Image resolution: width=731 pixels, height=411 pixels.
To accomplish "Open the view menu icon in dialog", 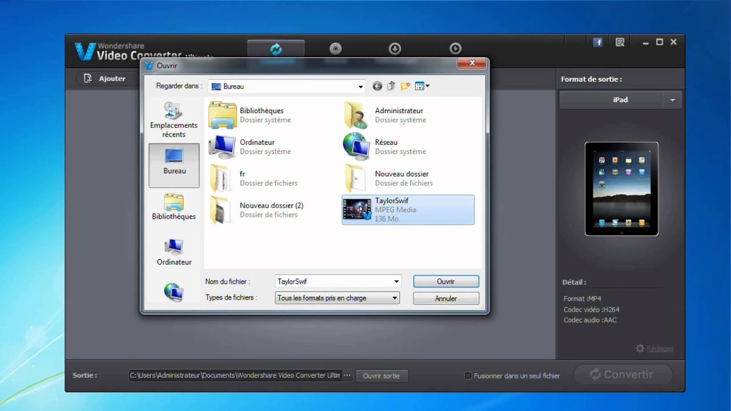I will (x=422, y=86).
